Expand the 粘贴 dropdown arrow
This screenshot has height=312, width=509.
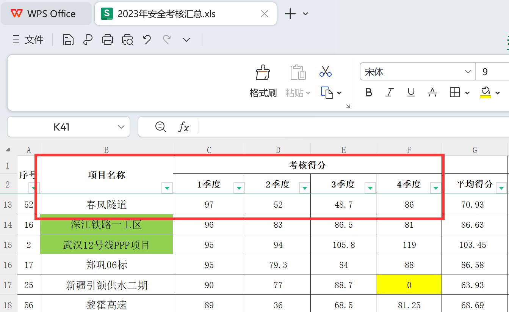pyautogui.click(x=308, y=93)
